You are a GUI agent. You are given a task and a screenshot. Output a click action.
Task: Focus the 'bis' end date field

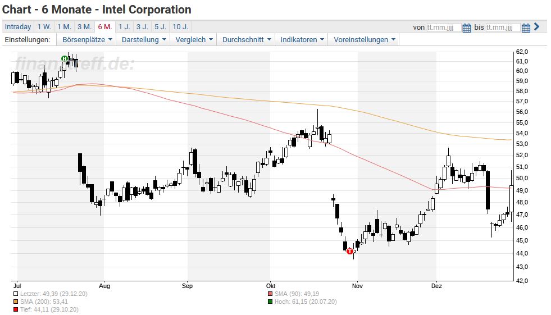503,28
